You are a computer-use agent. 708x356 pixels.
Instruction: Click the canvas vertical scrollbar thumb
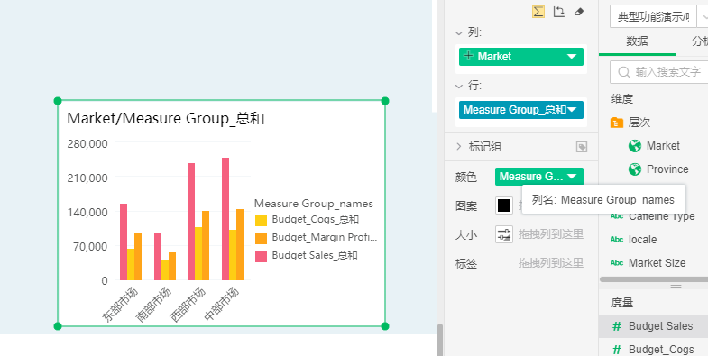pos(440,340)
